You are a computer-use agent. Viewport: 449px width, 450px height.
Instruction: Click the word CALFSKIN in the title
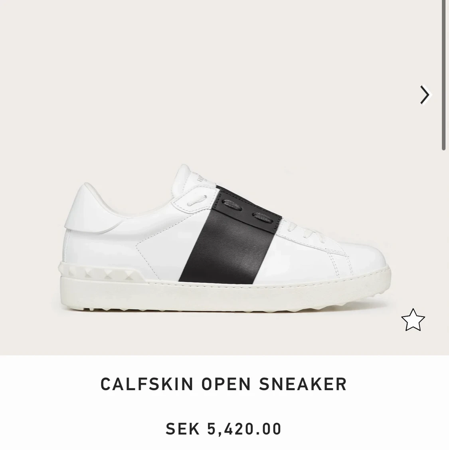(x=147, y=384)
